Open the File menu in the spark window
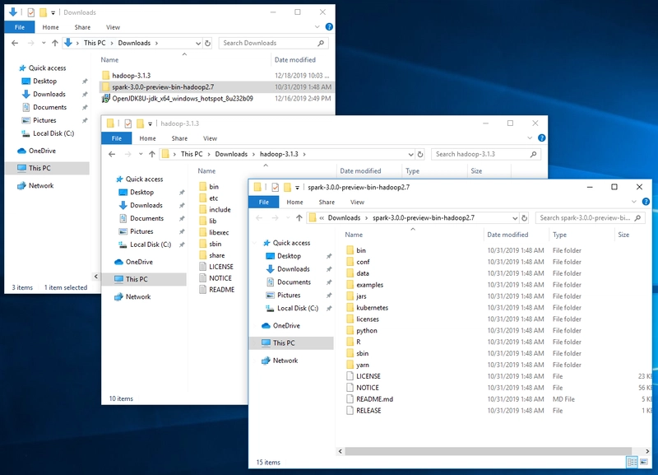This screenshot has width=658, height=475. [263, 203]
